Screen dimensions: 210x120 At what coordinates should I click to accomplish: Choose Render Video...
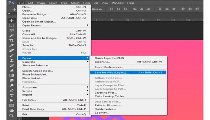click(x=128, y=109)
